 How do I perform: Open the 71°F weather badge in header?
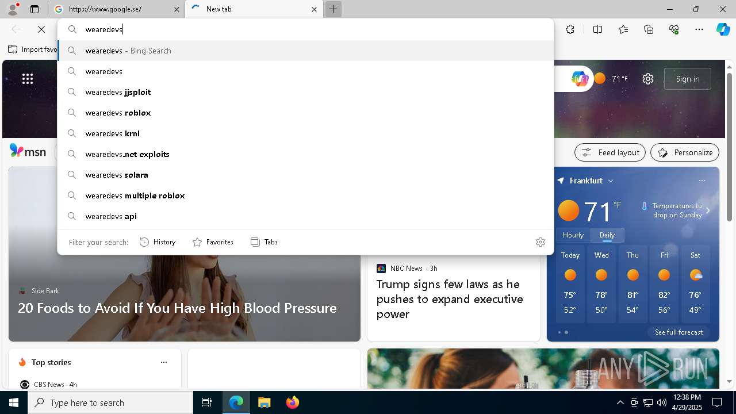611,79
